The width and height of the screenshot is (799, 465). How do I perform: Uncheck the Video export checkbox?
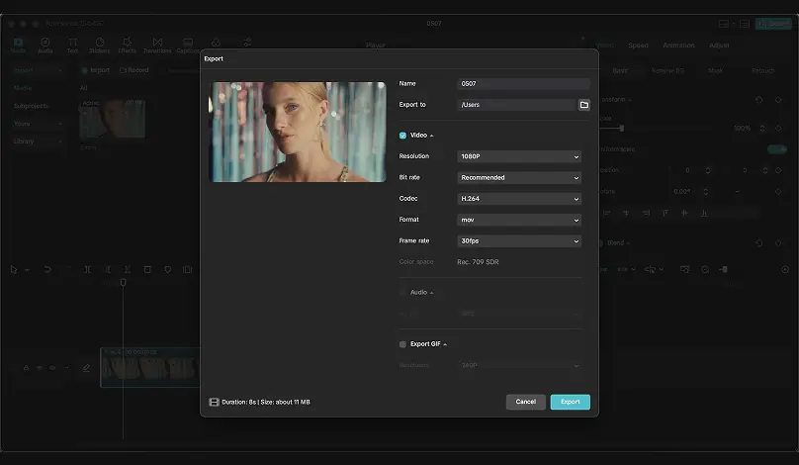coord(402,136)
